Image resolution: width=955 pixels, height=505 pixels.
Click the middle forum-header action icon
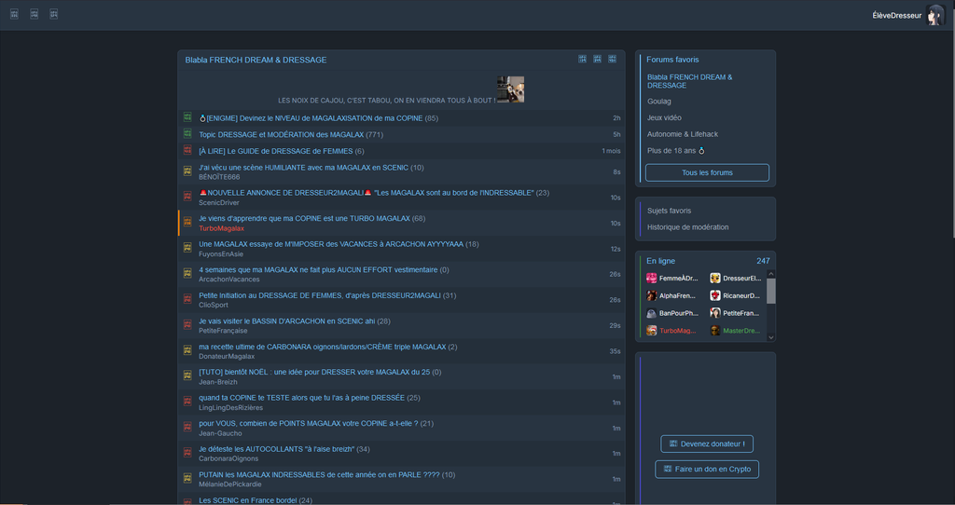(598, 59)
